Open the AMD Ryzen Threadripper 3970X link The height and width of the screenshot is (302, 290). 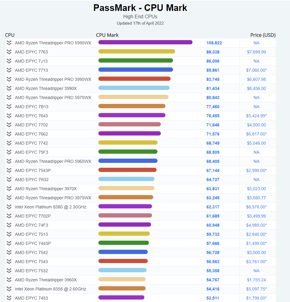[x=46, y=189]
